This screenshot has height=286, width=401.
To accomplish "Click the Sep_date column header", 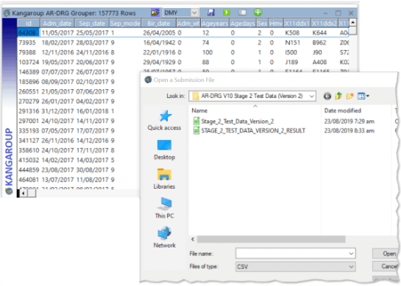I will click(92, 24).
